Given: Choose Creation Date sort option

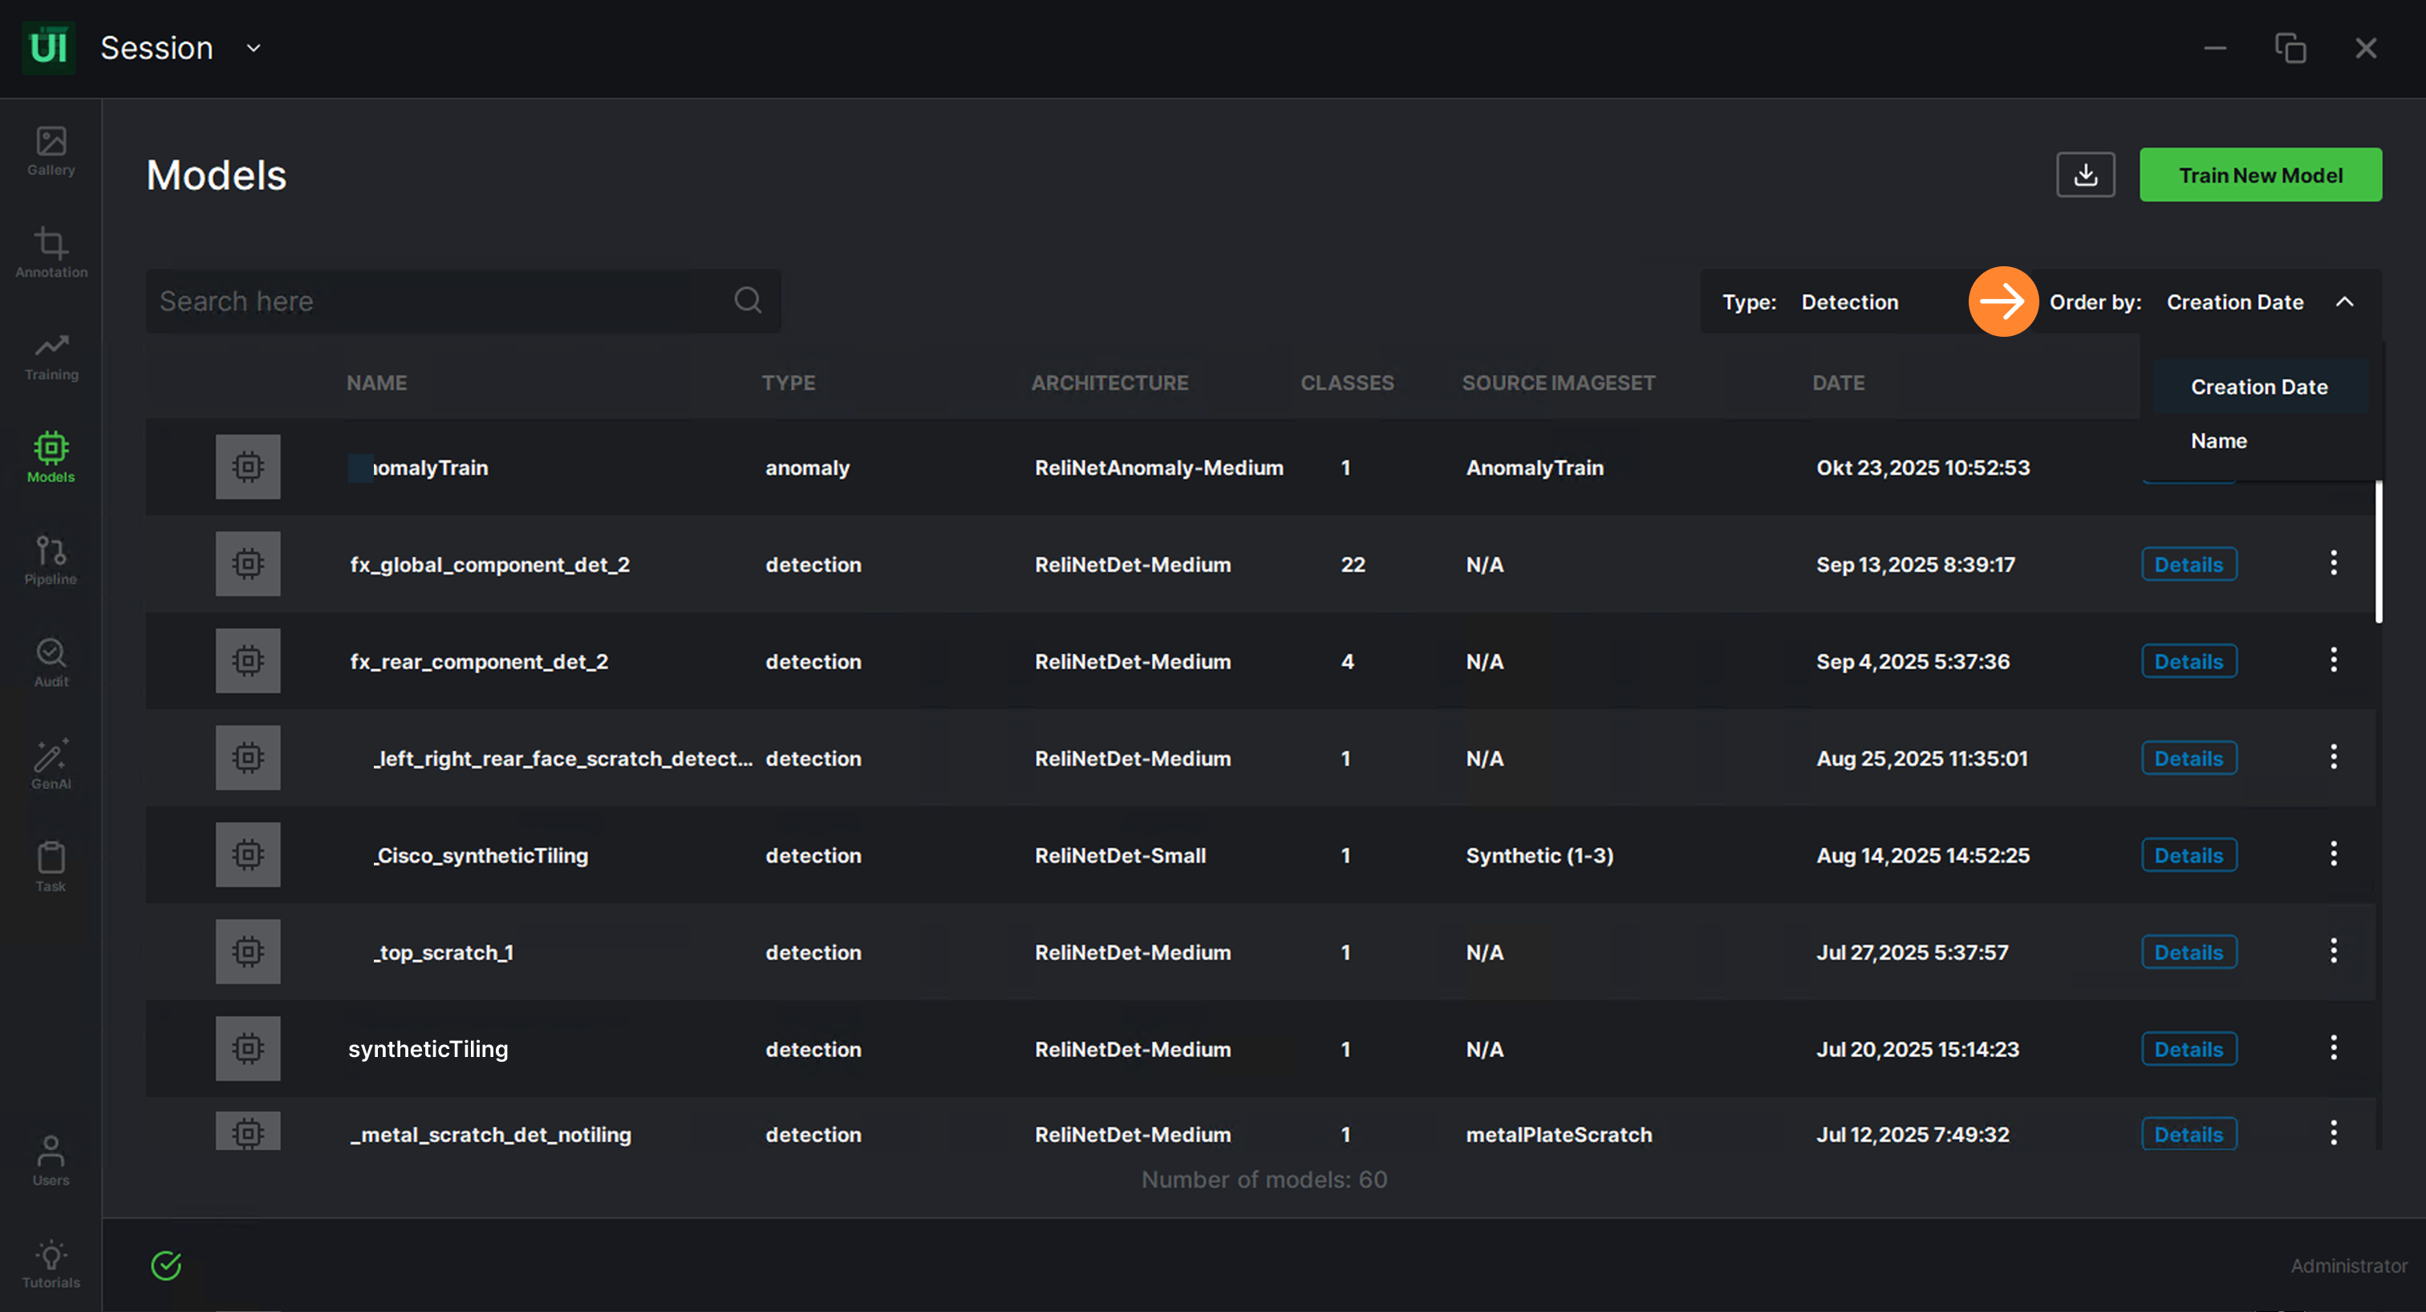Looking at the screenshot, I should pyautogui.click(x=2258, y=387).
